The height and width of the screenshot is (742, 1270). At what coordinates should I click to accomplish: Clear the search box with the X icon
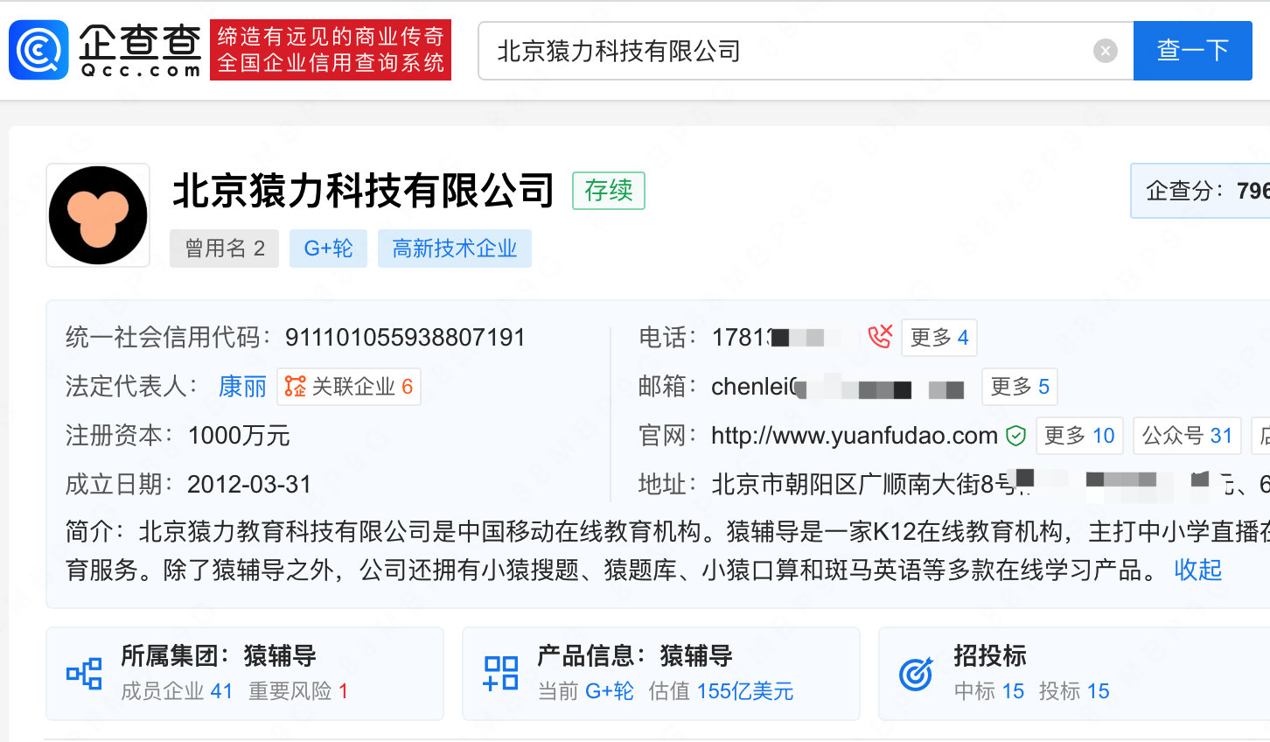1106,51
